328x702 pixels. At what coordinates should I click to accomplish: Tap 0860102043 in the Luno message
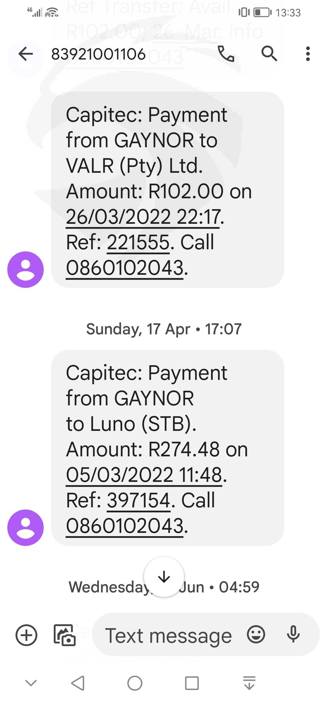[125, 526]
